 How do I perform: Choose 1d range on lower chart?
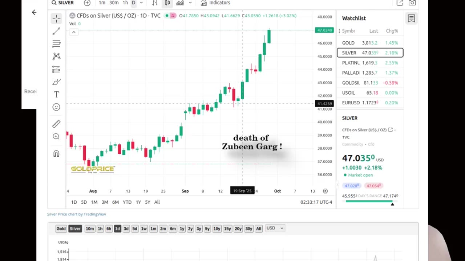pyautogui.click(x=117, y=229)
